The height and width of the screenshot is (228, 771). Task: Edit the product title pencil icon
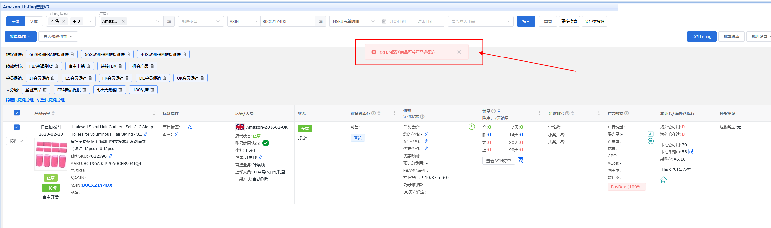click(x=146, y=134)
